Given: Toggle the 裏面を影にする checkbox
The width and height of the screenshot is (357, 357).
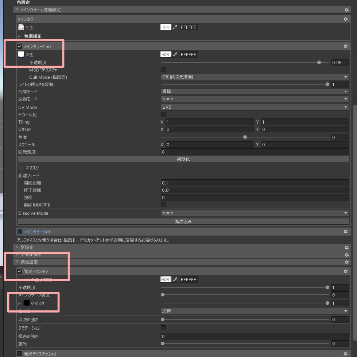Looking at the screenshot, I should point(163,205).
